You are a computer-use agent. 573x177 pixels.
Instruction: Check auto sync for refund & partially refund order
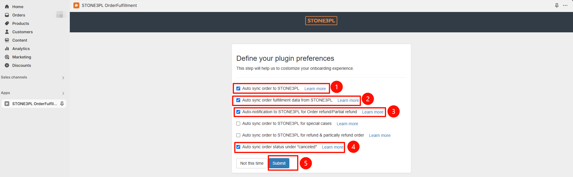coord(238,135)
